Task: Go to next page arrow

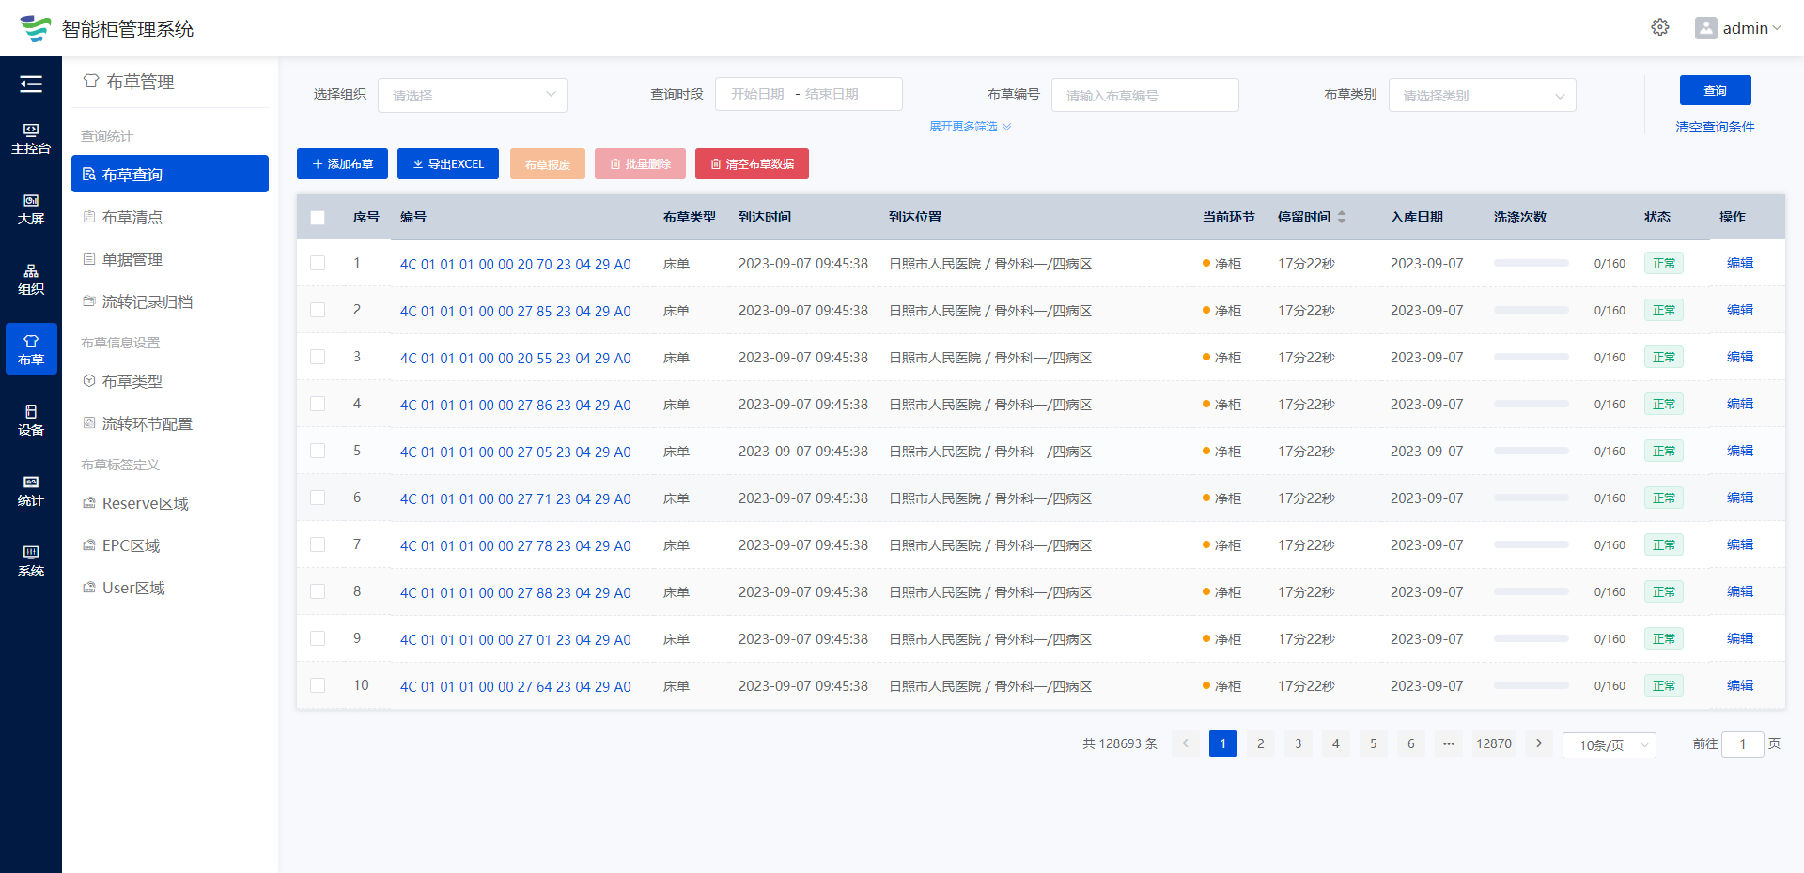Action: tap(1538, 743)
